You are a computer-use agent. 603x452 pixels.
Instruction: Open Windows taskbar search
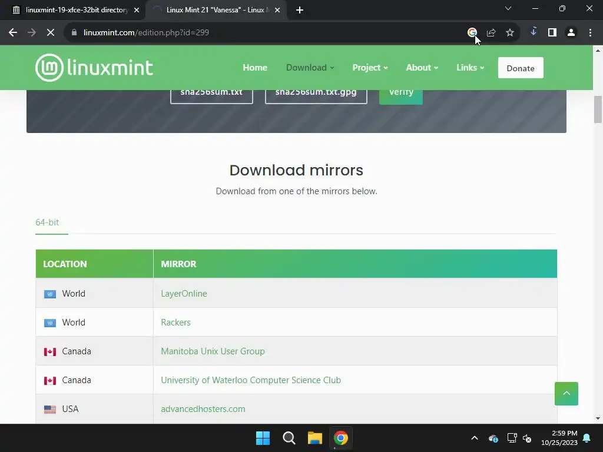(x=289, y=438)
